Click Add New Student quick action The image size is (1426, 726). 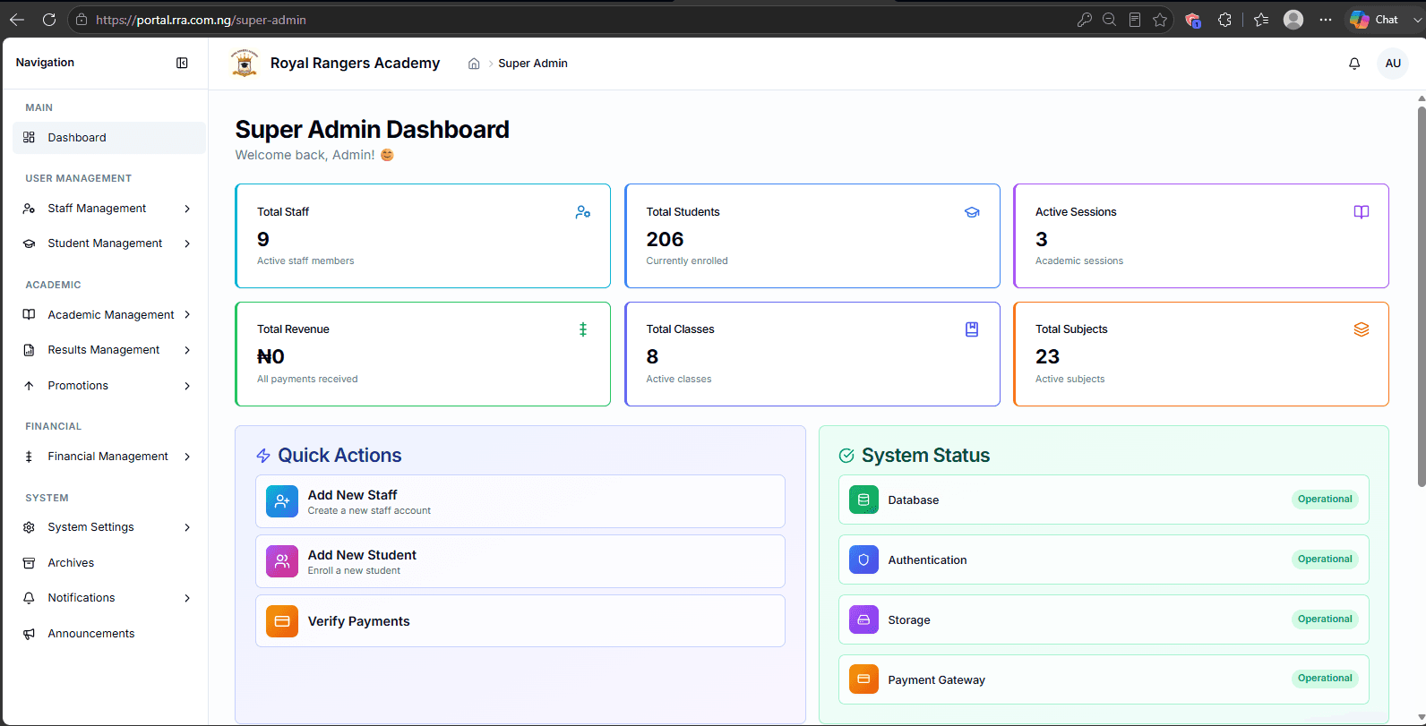click(520, 561)
